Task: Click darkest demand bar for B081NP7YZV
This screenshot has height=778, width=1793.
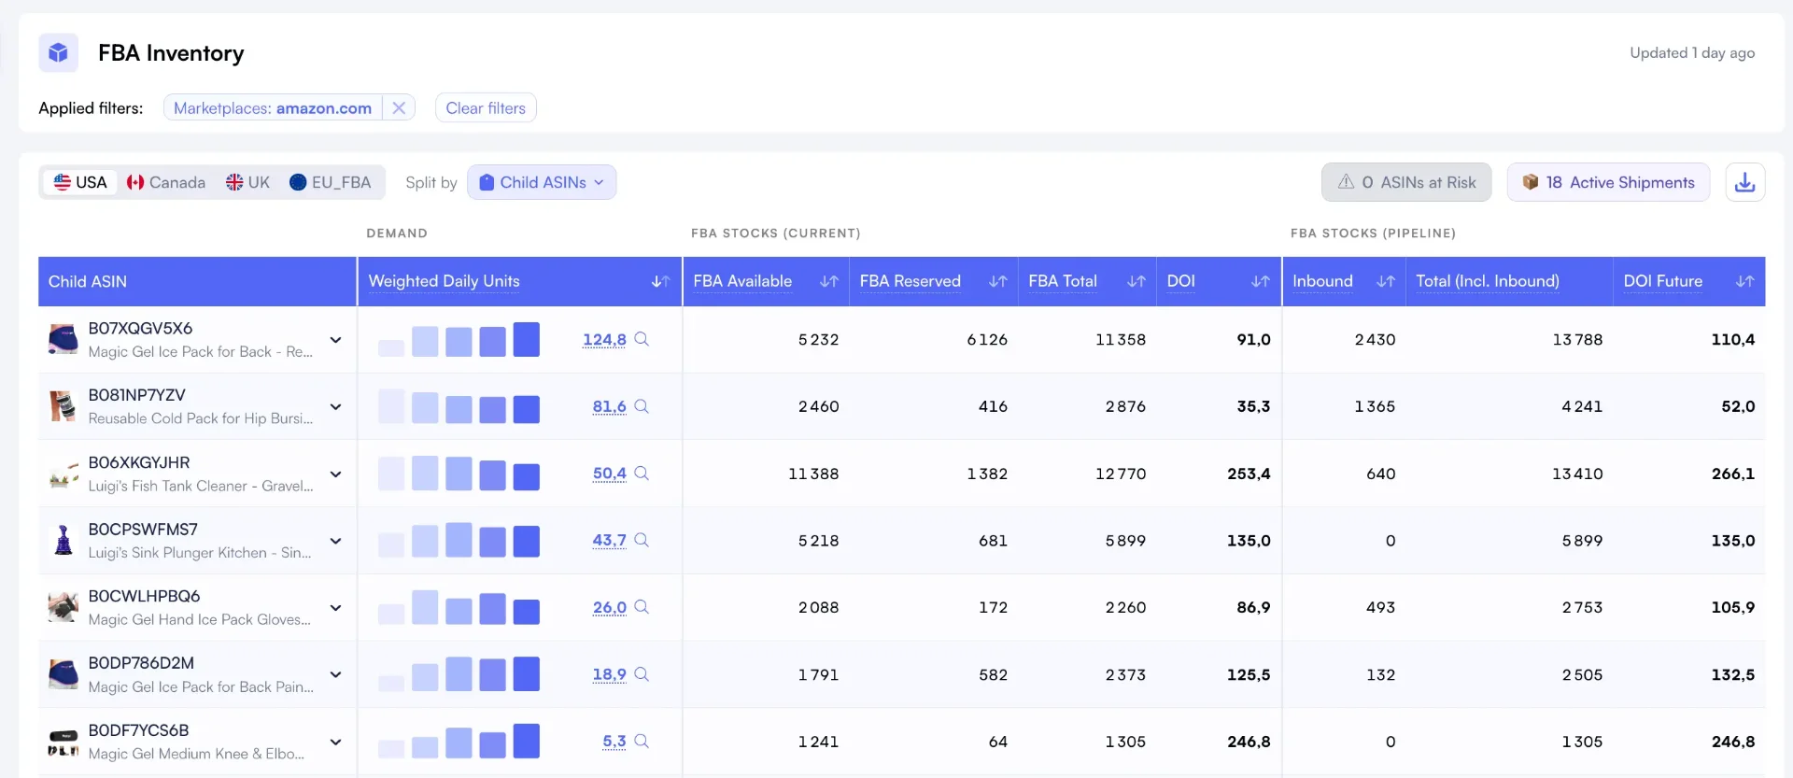Action: [x=527, y=409]
